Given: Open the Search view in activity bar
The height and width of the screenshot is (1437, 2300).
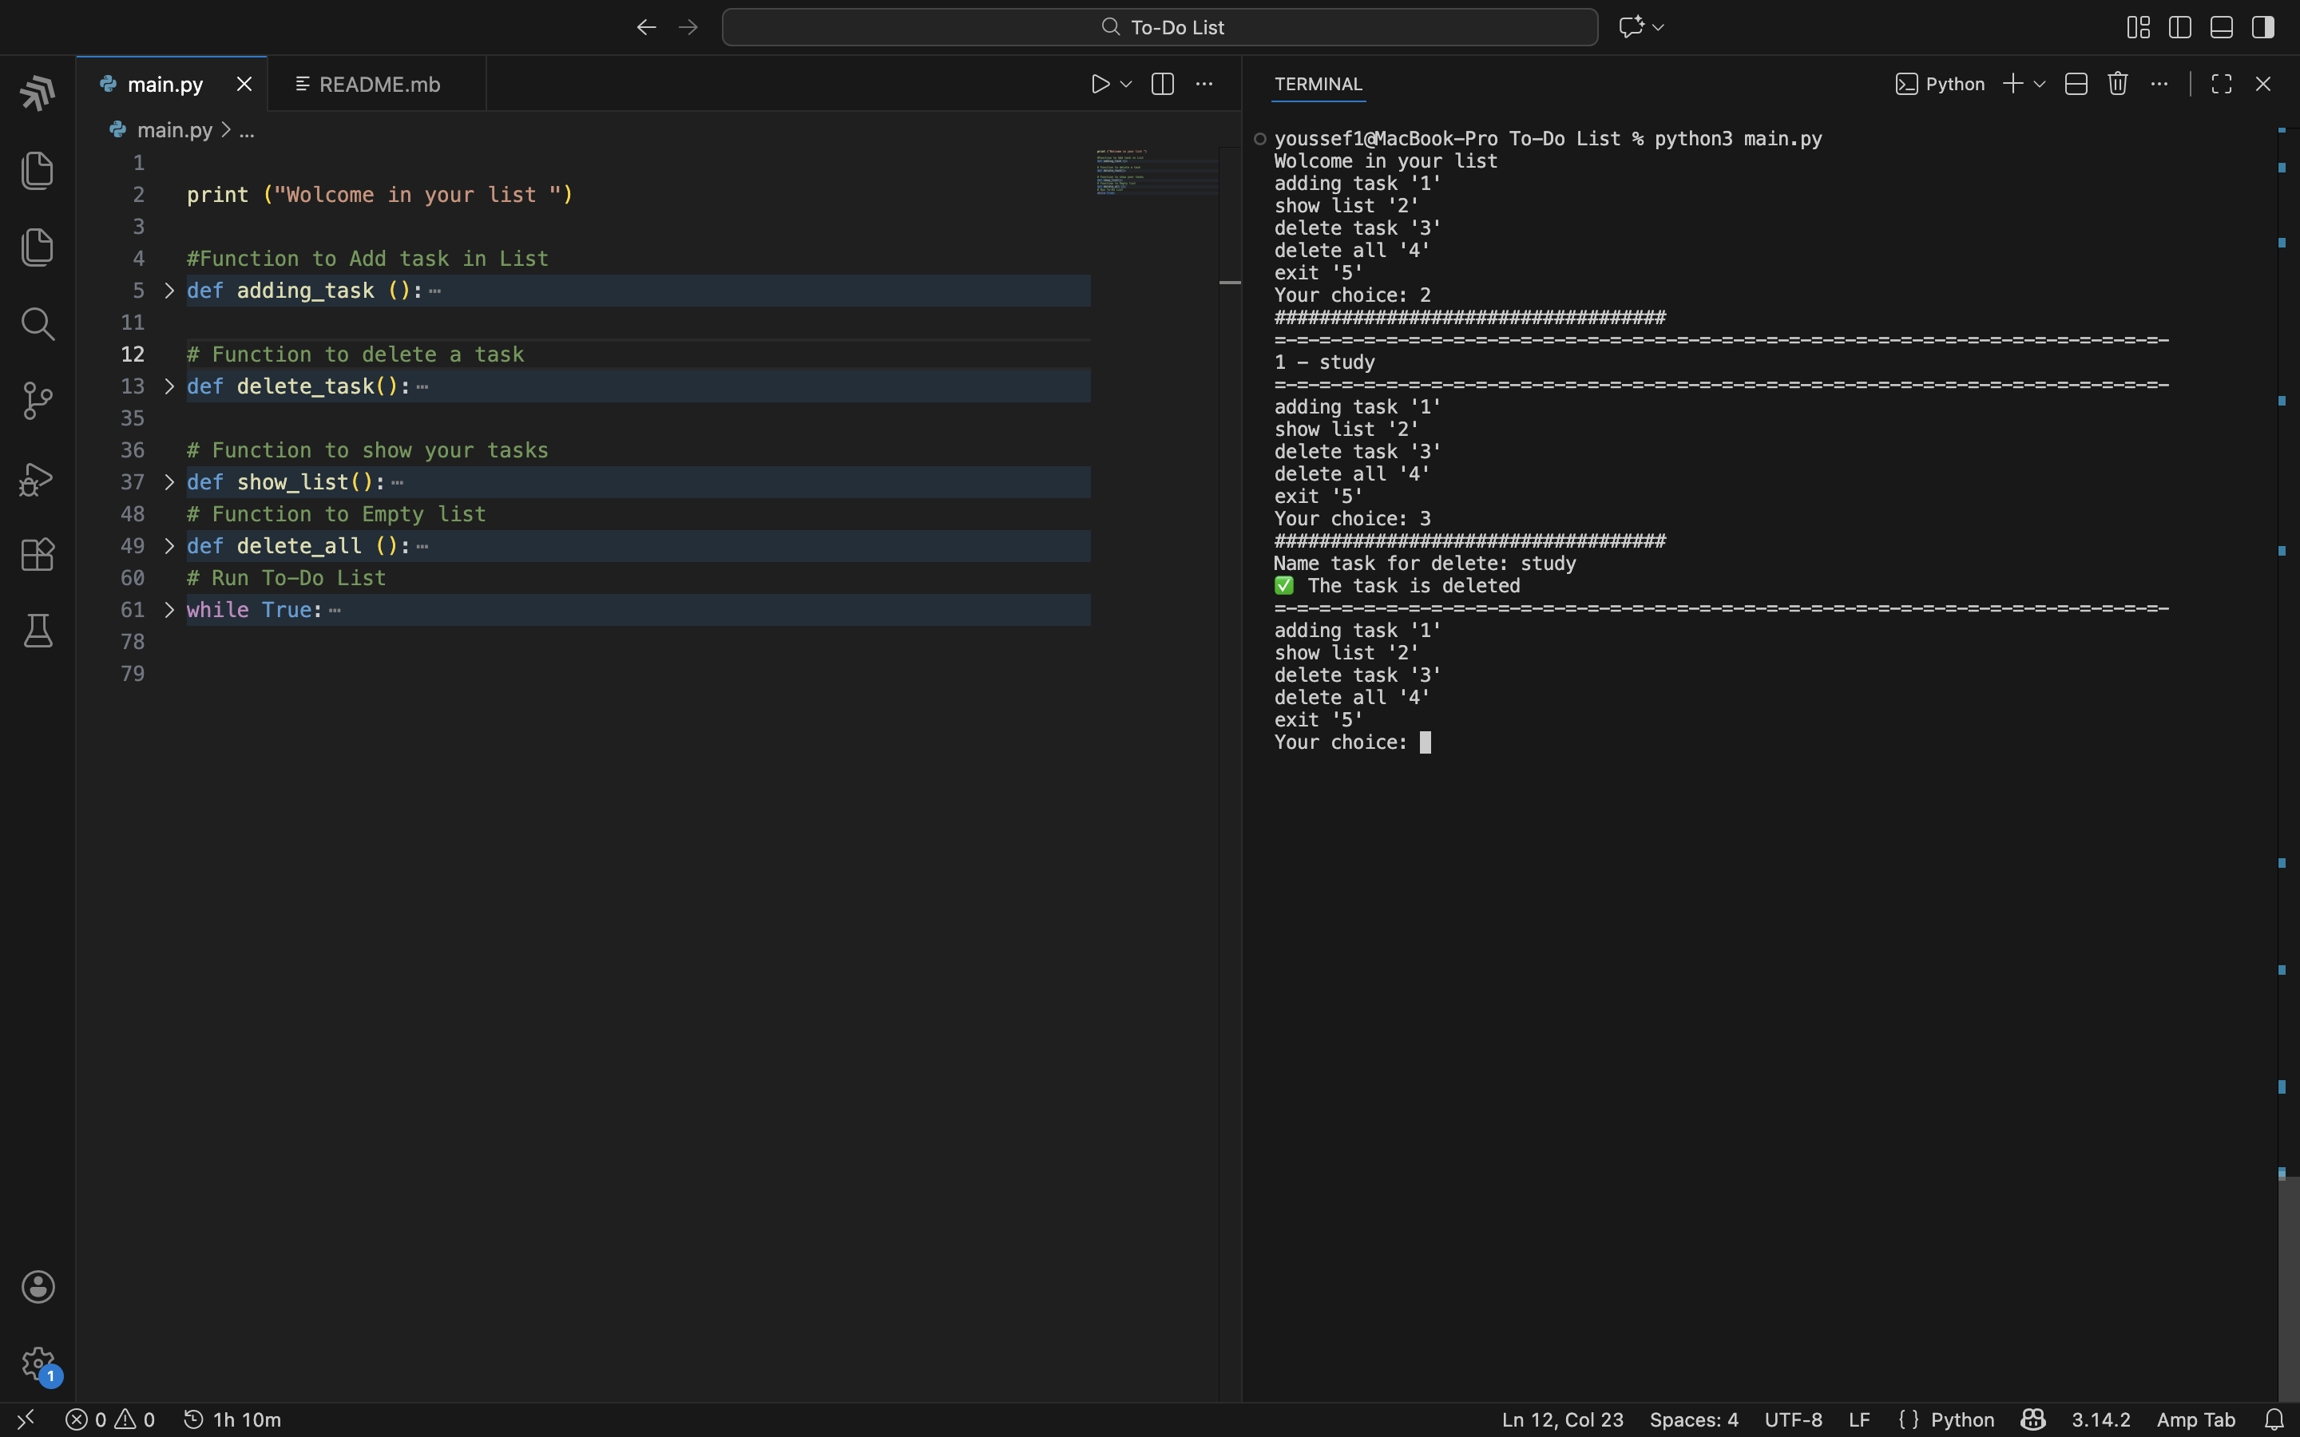Looking at the screenshot, I should pyautogui.click(x=37, y=324).
